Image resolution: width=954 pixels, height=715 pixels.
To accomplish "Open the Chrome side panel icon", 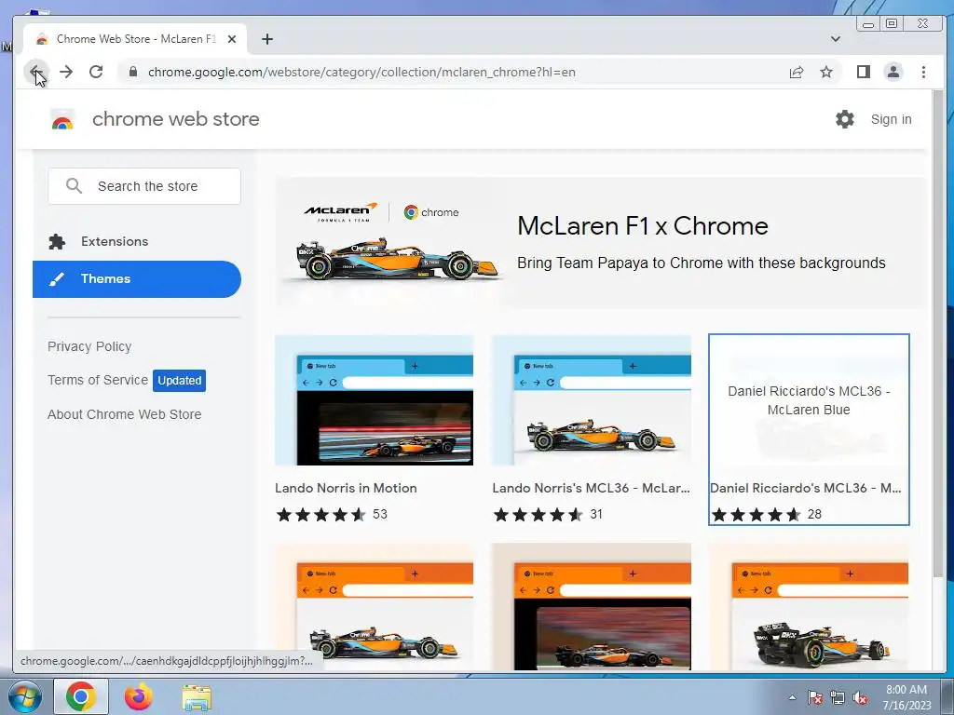I will coord(863,72).
